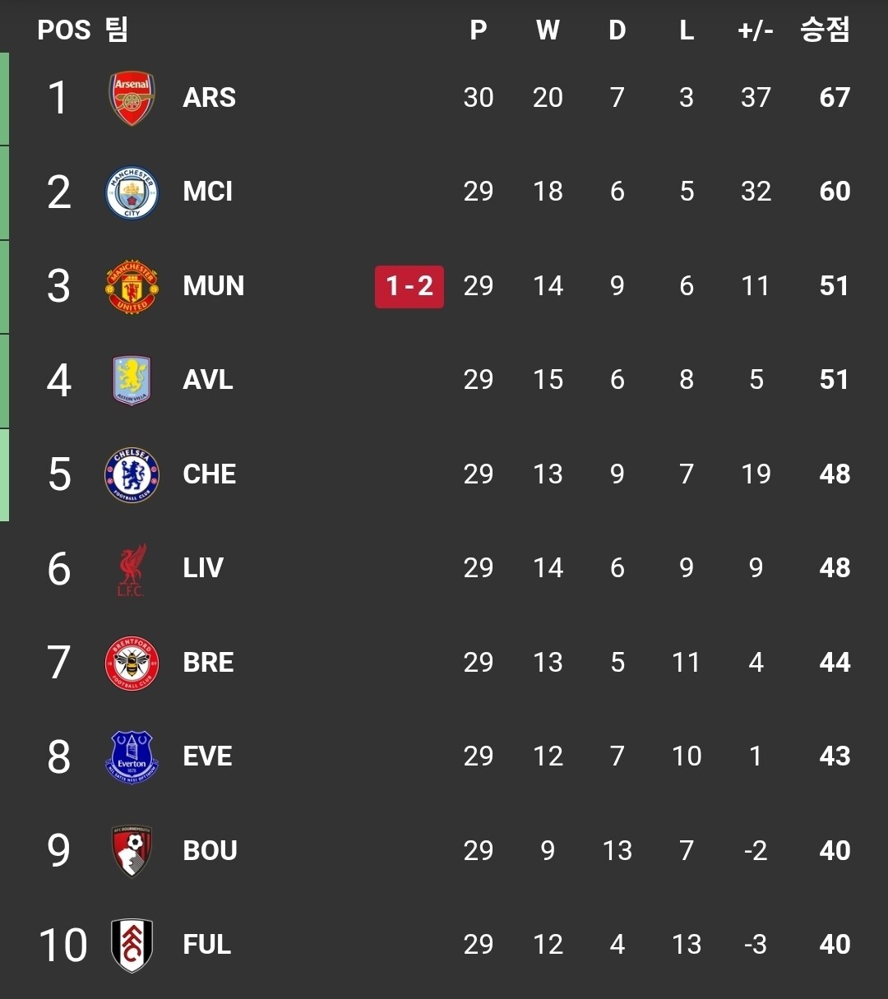This screenshot has width=888, height=999.
Task: Sort by the +/- column header
Action: [x=756, y=30]
